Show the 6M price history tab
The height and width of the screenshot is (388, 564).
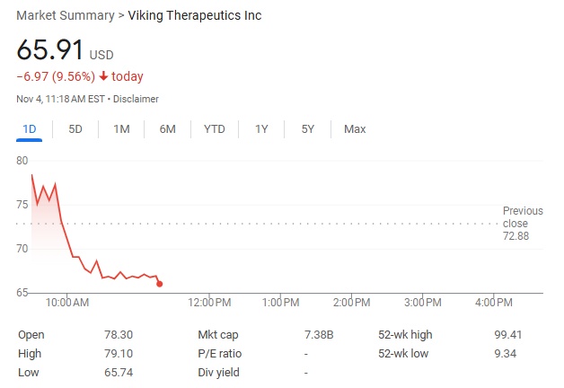(x=167, y=129)
